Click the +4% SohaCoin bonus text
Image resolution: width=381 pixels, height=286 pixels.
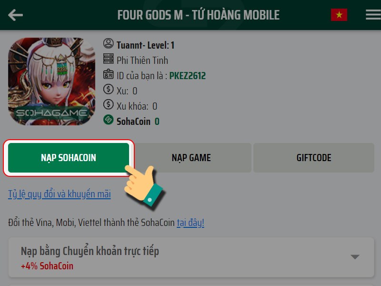(47, 266)
